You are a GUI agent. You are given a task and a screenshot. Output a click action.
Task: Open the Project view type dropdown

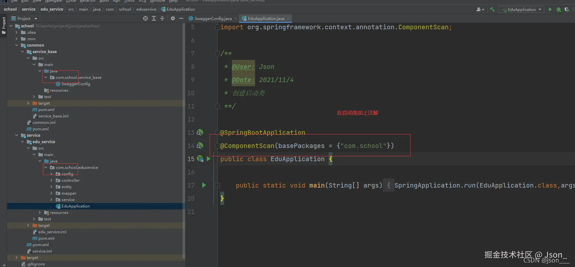(25, 18)
